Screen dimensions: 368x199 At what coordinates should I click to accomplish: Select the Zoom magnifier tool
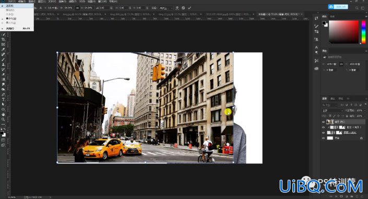pyautogui.click(x=3, y=120)
